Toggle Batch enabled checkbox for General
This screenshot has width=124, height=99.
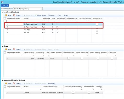click(x=89, y=92)
